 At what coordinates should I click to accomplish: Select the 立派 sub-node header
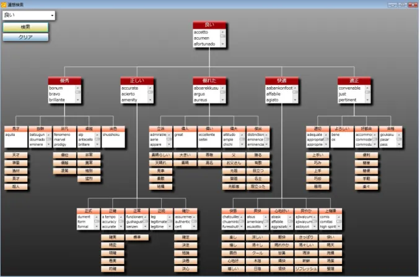point(160,129)
